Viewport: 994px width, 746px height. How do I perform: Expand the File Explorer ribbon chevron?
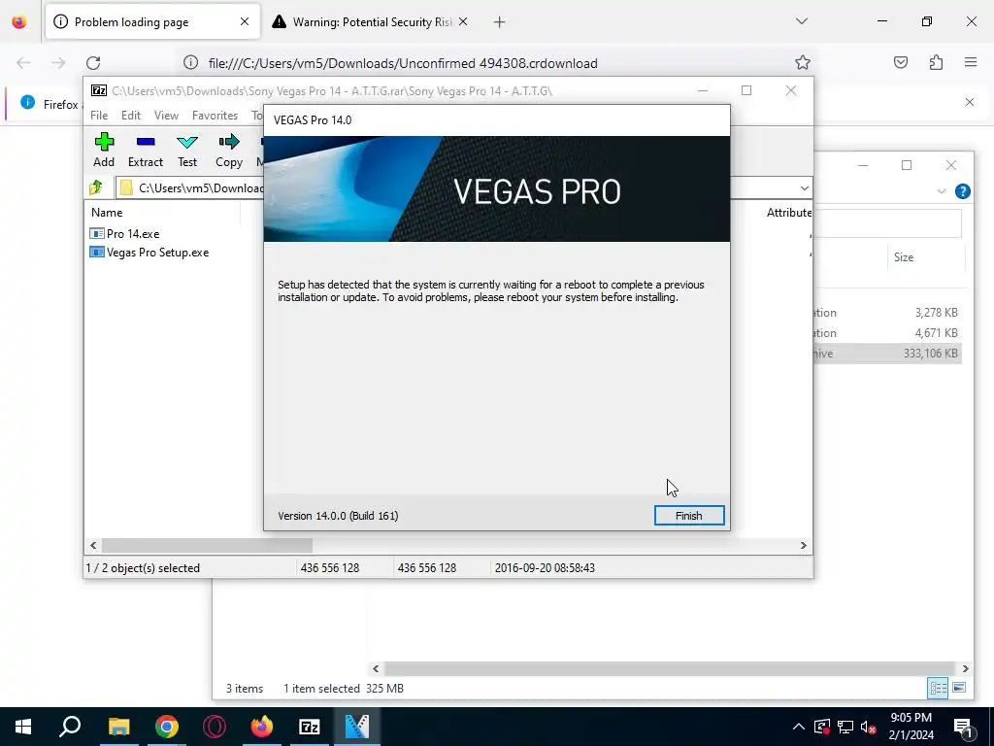942,191
